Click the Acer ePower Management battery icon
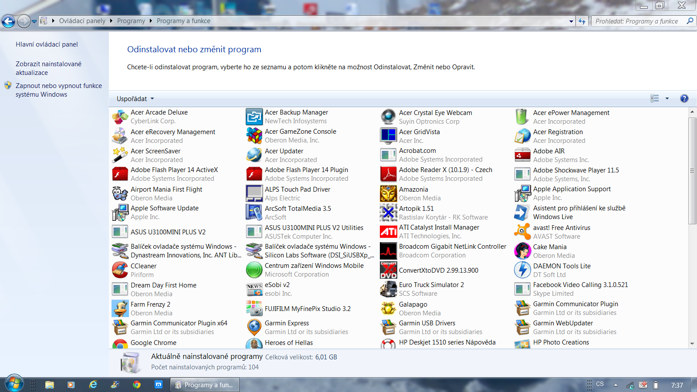This screenshot has width=697, height=392. 522,117
